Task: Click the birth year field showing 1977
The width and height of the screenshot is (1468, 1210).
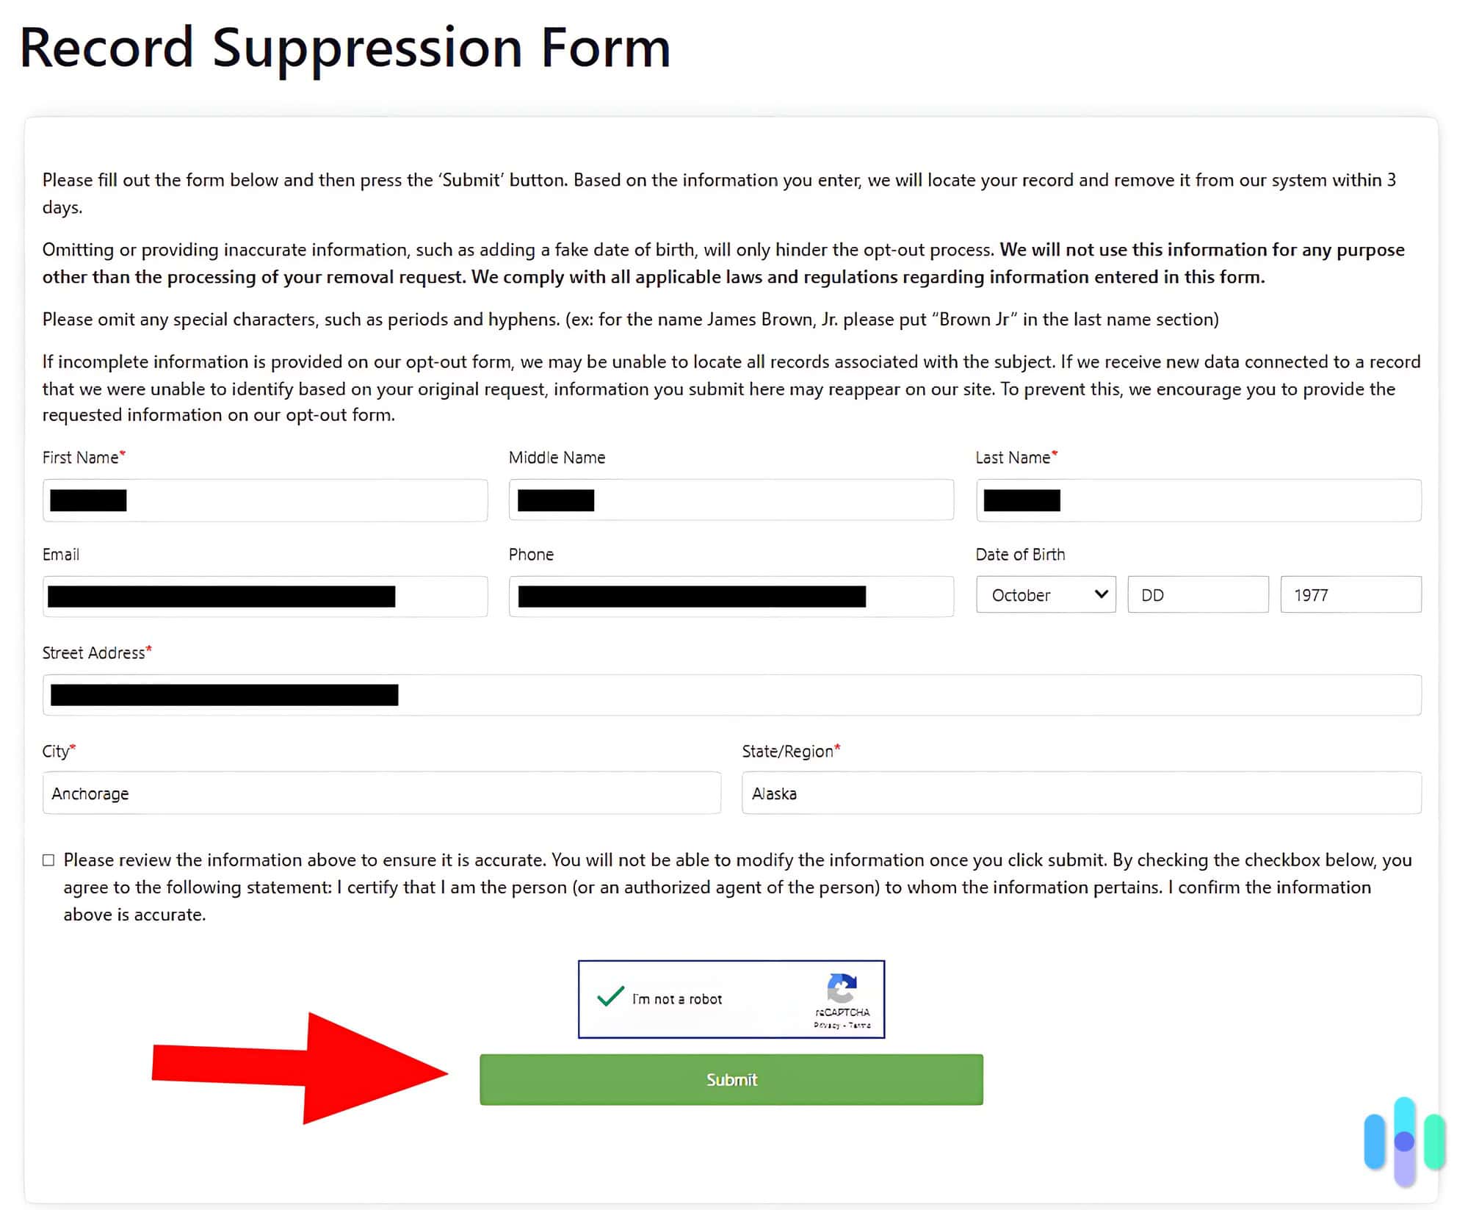Action: (x=1351, y=594)
